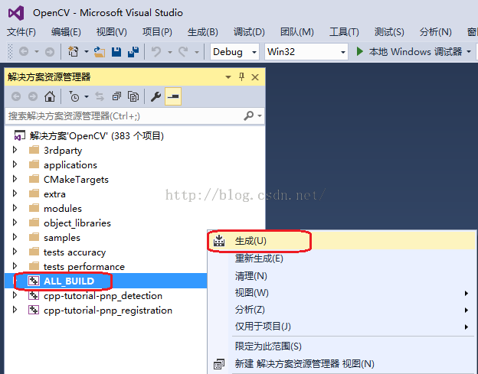Viewport: 478px width, 374px height.
Task: Pin the Solution Explorer panel
Action: (x=242, y=77)
